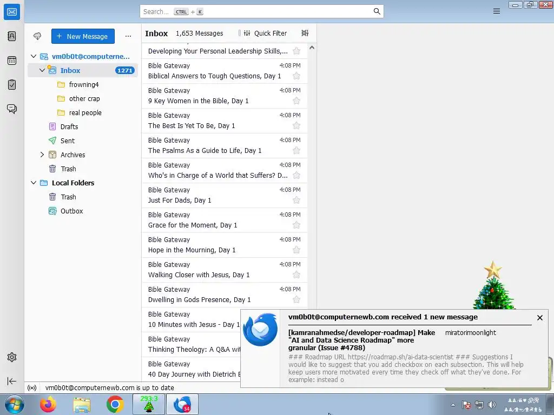Select the frowning4 folder

83,84
